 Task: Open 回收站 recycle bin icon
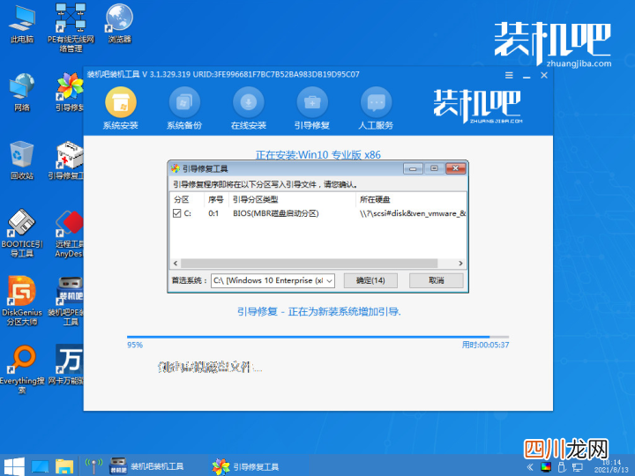(x=22, y=160)
